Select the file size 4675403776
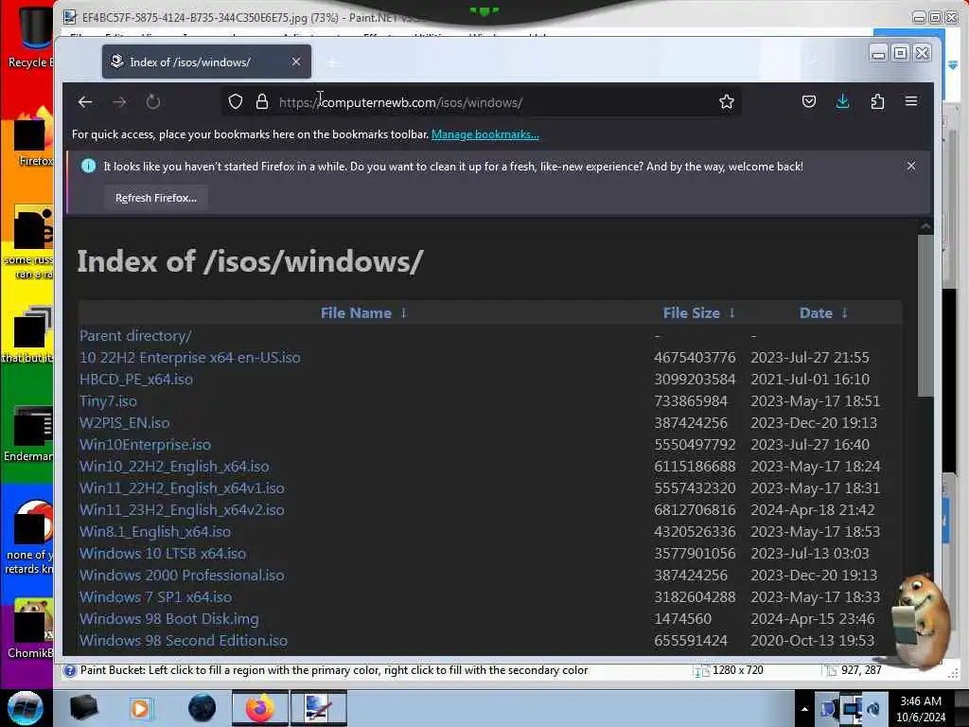Image resolution: width=969 pixels, height=727 pixels. (695, 357)
